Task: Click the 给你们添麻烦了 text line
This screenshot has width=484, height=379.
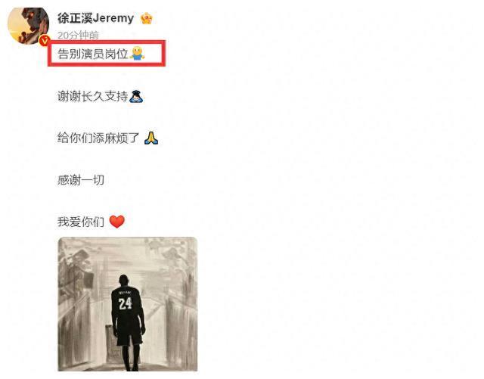Action: point(98,138)
